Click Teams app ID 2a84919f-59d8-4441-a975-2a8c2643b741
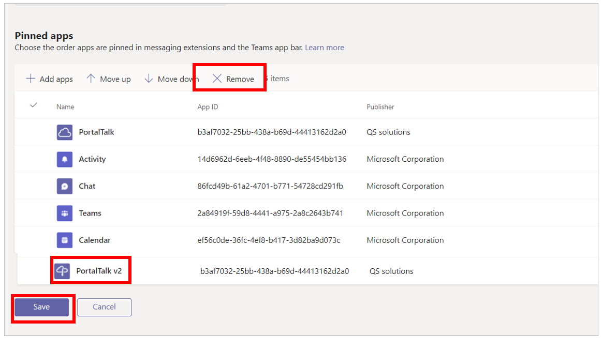The image size is (602, 338). (x=270, y=213)
